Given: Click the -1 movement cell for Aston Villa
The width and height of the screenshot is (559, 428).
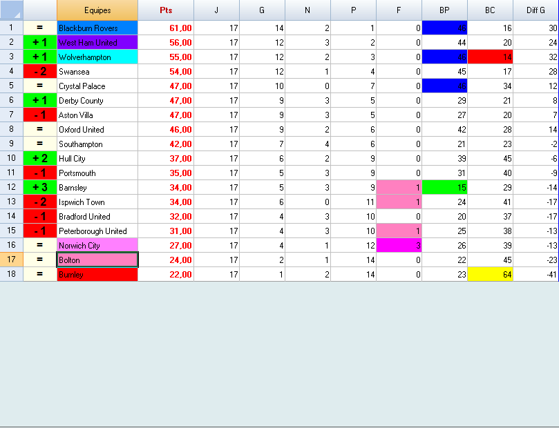Looking at the screenshot, I should (x=40, y=115).
